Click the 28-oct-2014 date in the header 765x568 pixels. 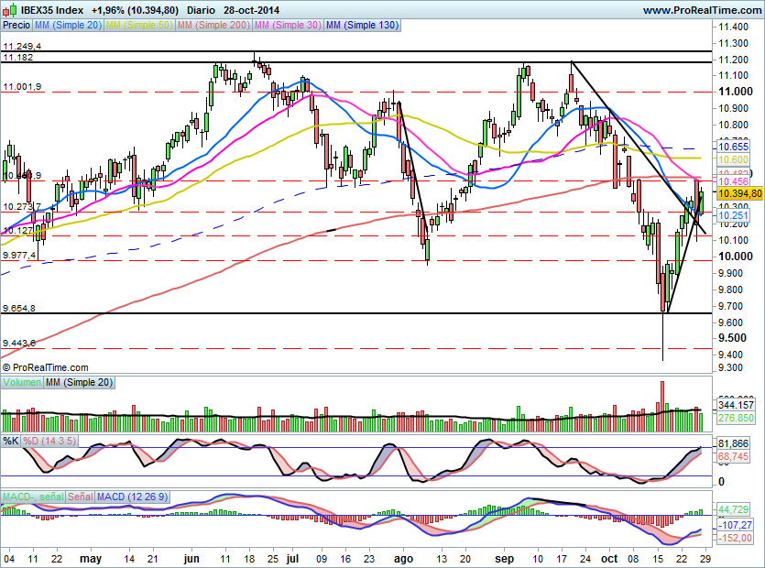point(251,10)
